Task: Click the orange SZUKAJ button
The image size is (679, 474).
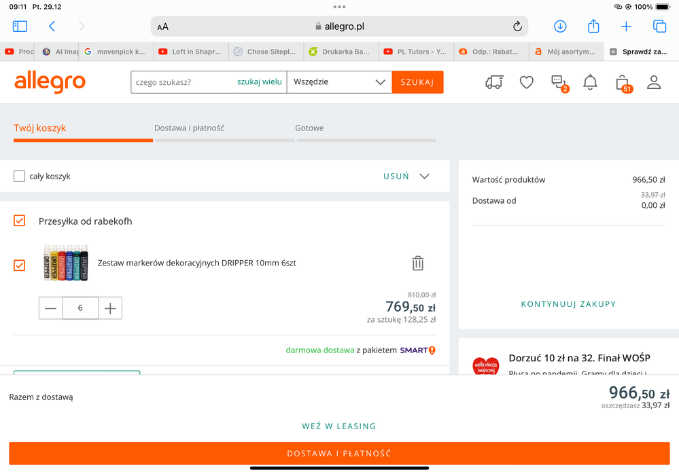Action: 417,81
